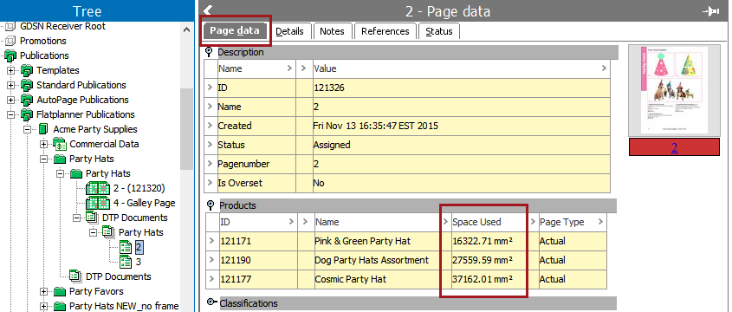Click the Acme Party Supplies publication icon
The height and width of the screenshot is (312, 732).
click(x=43, y=129)
